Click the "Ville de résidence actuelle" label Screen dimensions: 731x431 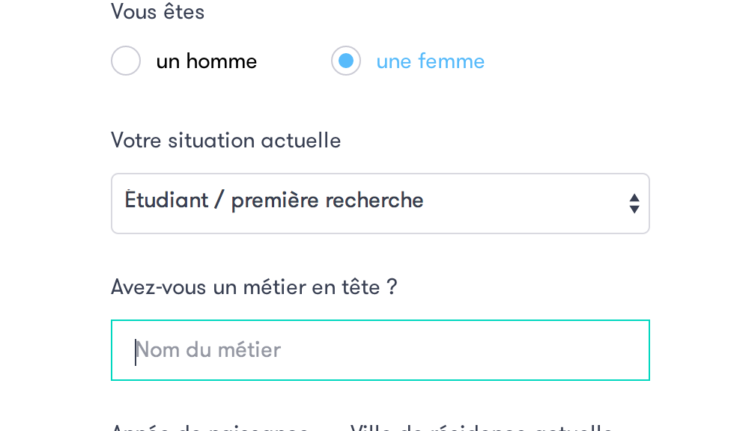[482, 429]
